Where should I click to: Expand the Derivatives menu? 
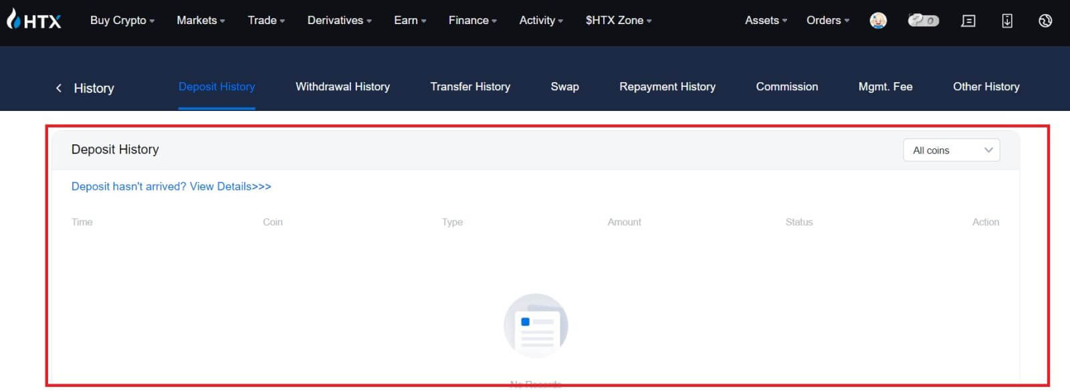(x=339, y=21)
